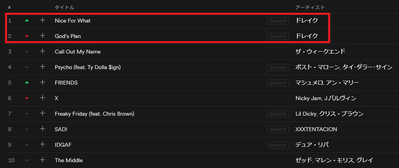Click the タイトル column header
The height and width of the screenshot is (168, 399).
(64, 7)
